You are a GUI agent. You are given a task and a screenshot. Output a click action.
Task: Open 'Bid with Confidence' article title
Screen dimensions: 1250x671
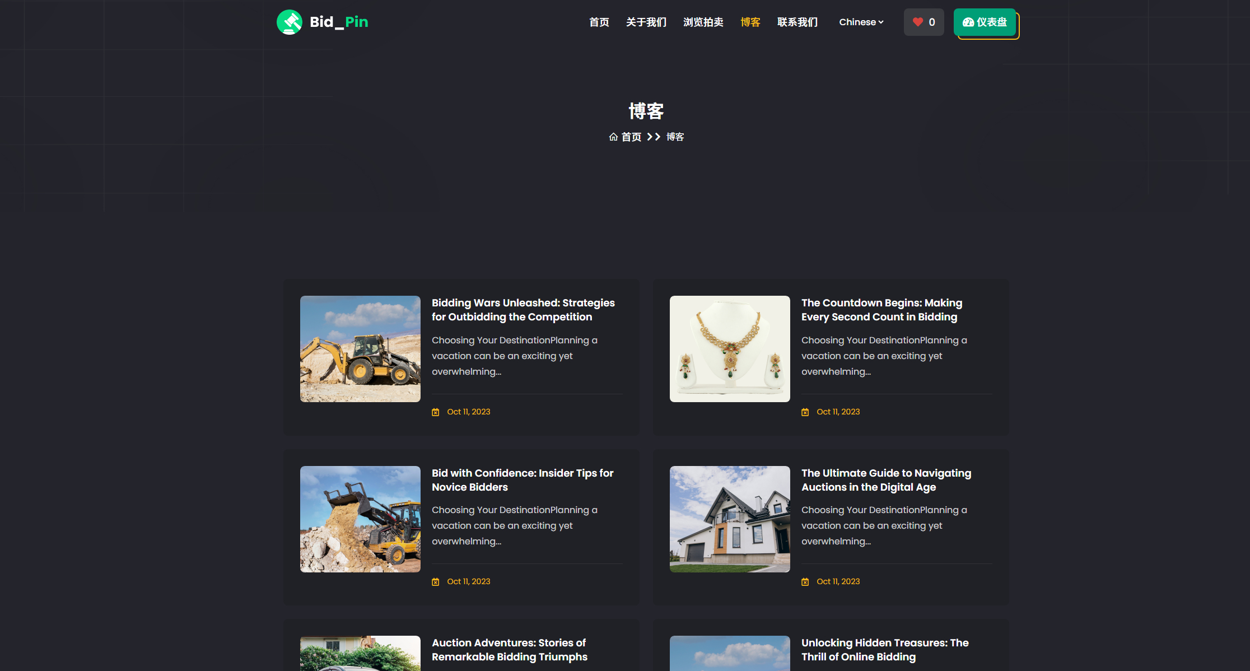tap(523, 480)
